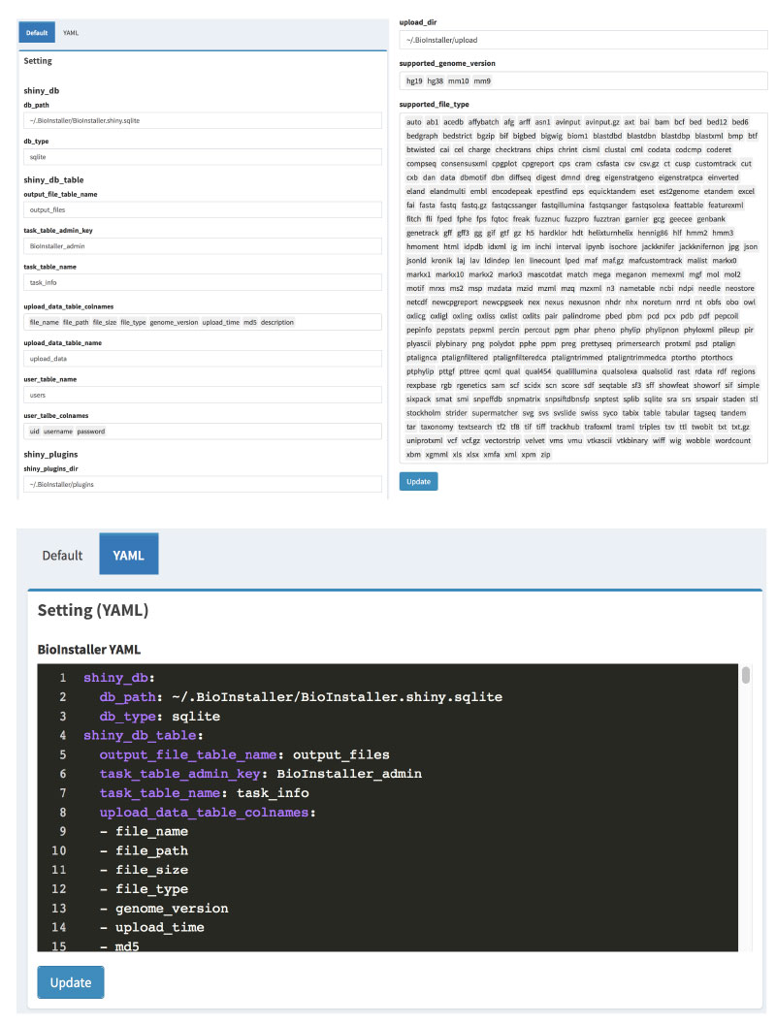This screenshot has width=776, height=1024.
Task: Select the hg19 genome version tag
Action: (414, 81)
